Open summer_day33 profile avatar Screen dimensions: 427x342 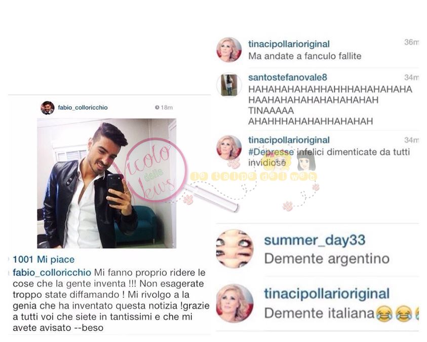(x=235, y=249)
